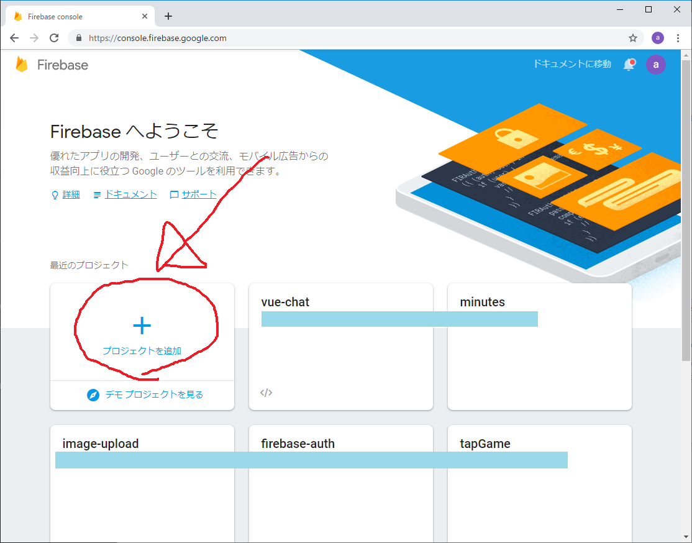The image size is (692, 543).
Task: Open the notifications bell
Action: point(629,65)
